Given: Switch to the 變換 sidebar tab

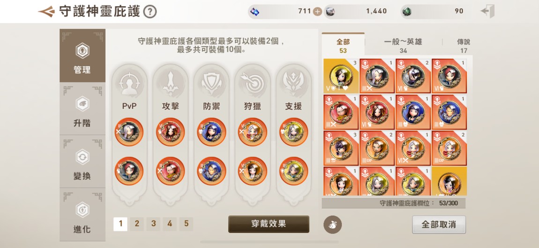Looking at the screenshot, I should pyautogui.click(x=82, y=161).
